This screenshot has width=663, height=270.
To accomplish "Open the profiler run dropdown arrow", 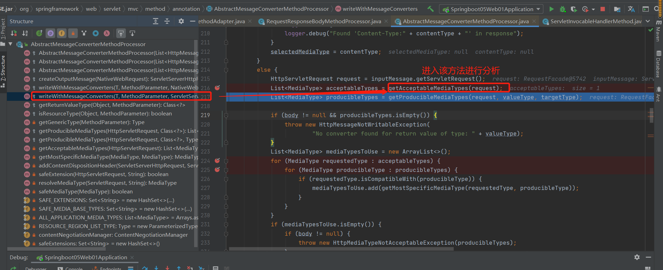I will click(593, 9).
